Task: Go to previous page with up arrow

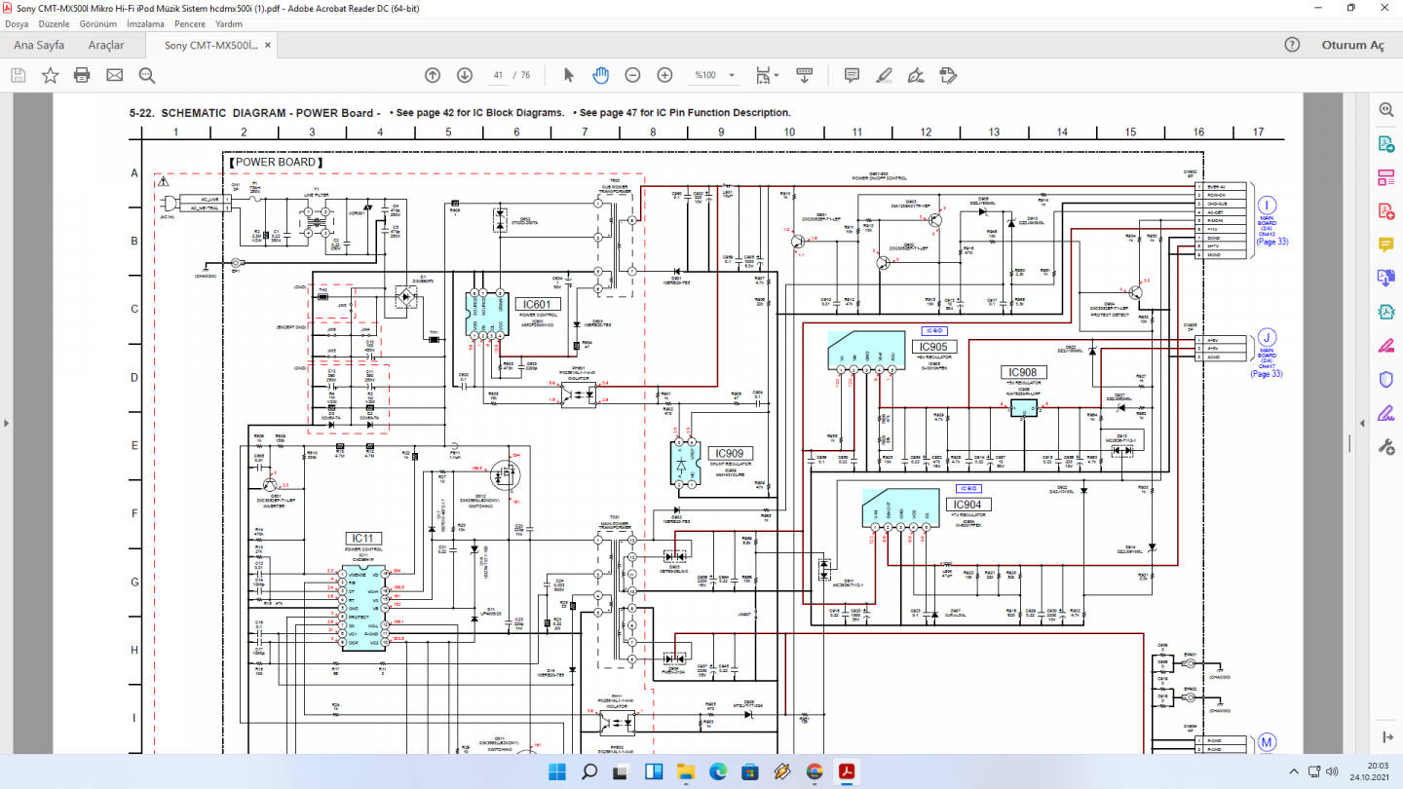Action: 433,75
